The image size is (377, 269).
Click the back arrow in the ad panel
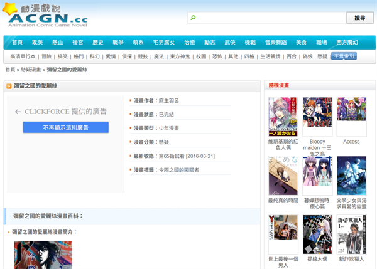point(18,112)
